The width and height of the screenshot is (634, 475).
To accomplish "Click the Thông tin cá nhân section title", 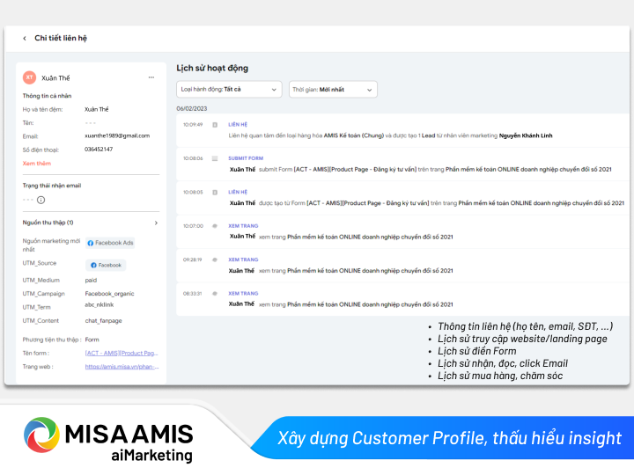I will coord(47,96).
